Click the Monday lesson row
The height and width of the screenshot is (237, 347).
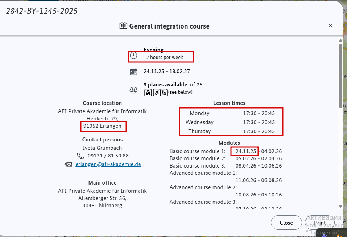231,113
